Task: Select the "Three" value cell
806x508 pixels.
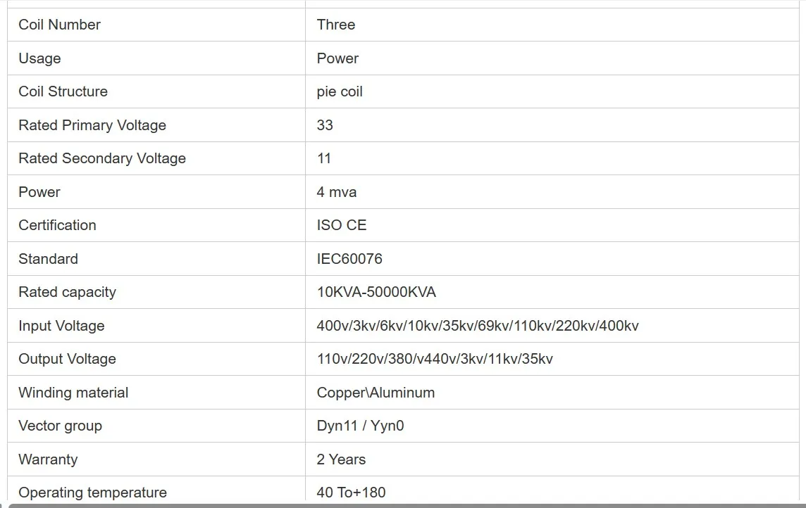Action: (336, 25)
